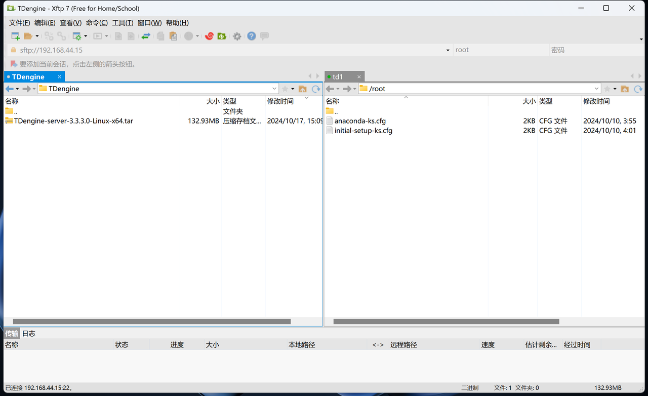Go back in the /root remote pane
This screenshot has width=648, height=396.
[x=330, y=89]
